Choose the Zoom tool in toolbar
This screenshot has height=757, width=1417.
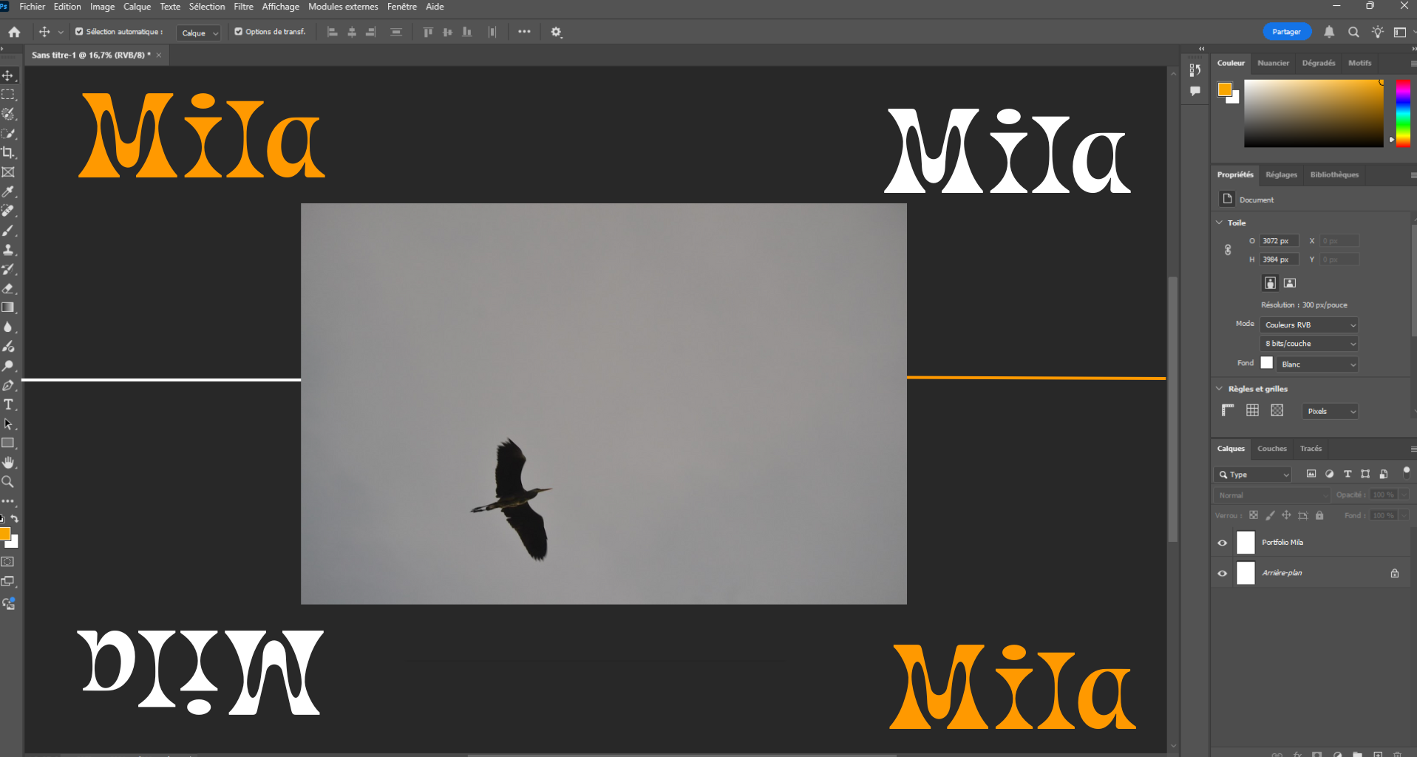tap(8, 482)
